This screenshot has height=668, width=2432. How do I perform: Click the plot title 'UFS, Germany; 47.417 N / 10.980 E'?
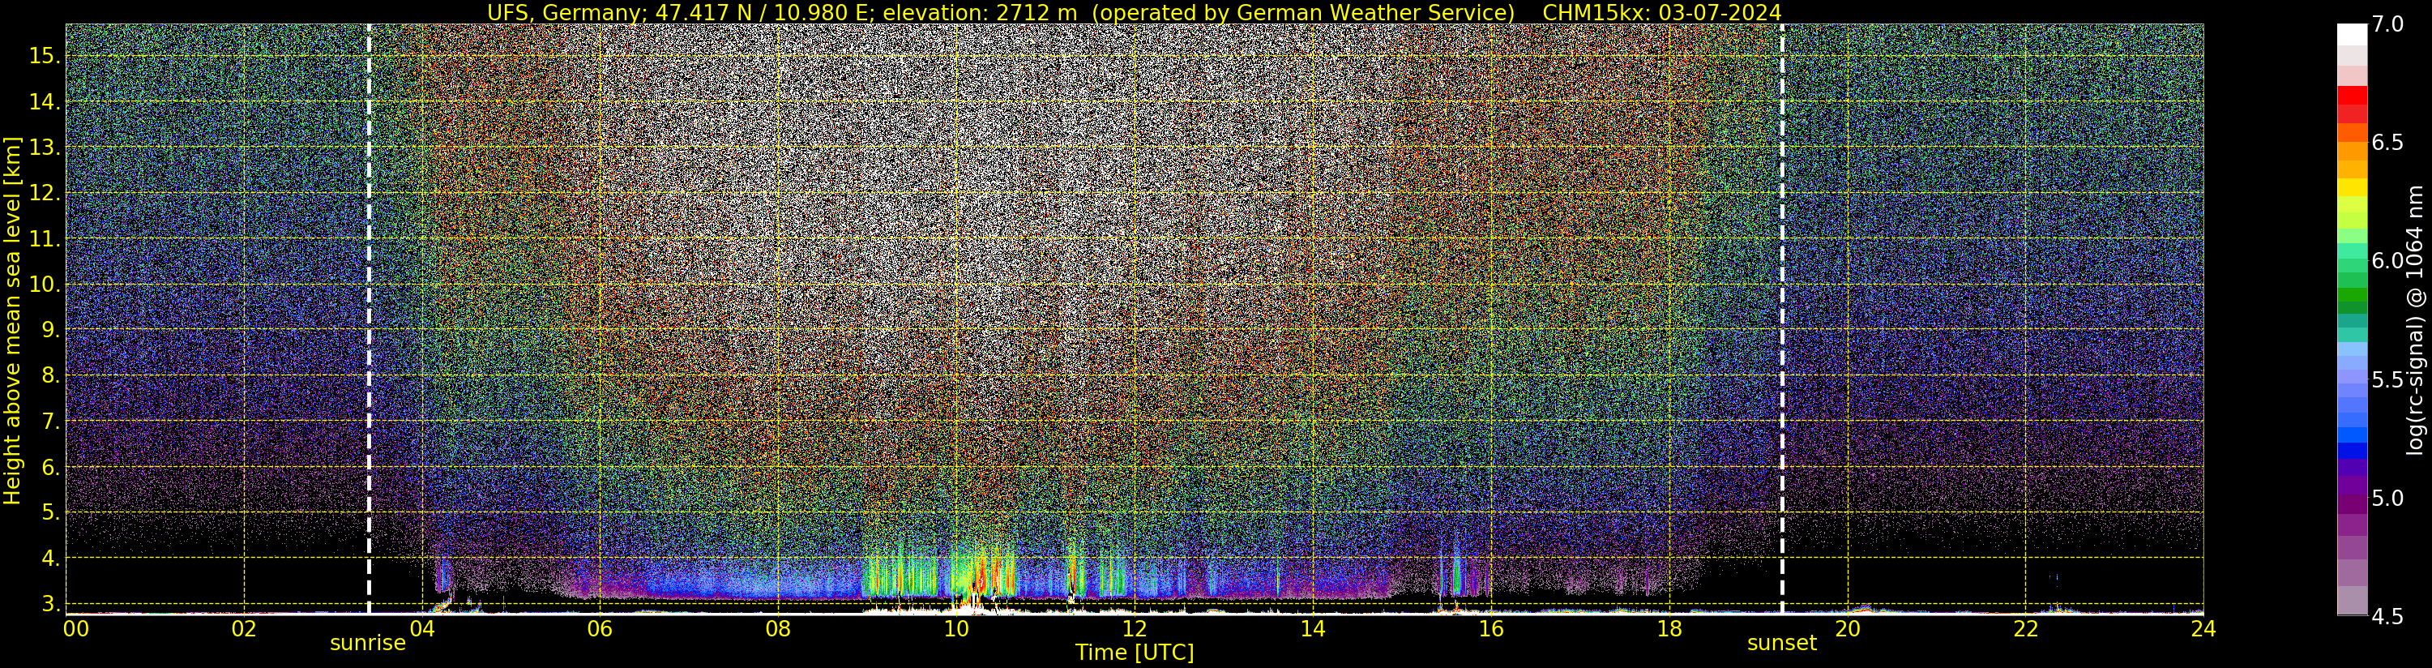click(680, 12)
